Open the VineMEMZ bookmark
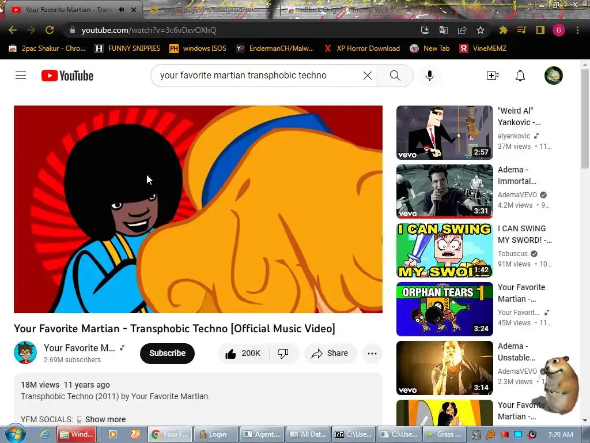Image resolution: width=590 pixels, height=443 pixels. click(483, 48)
